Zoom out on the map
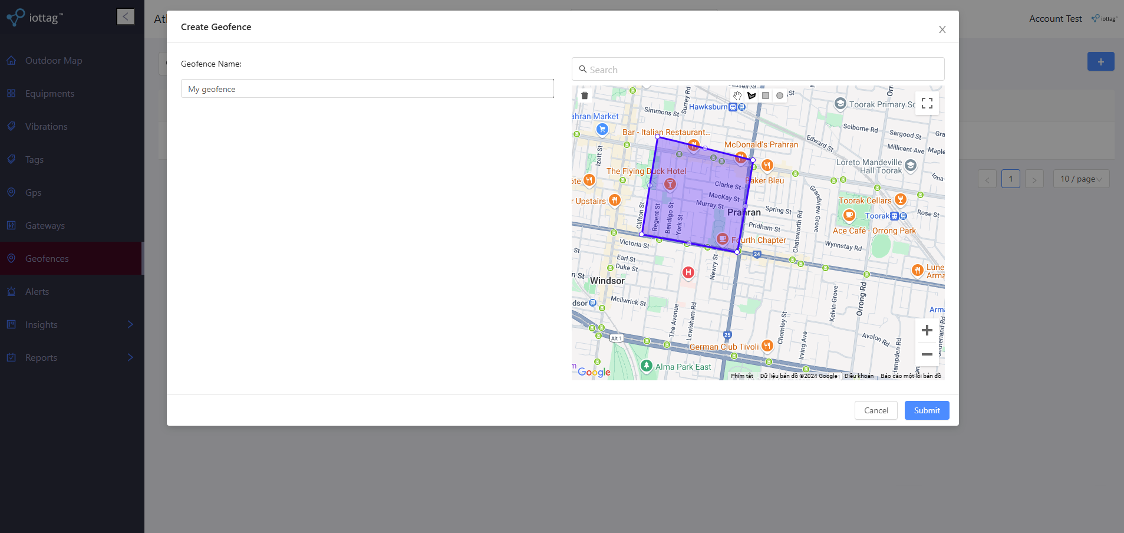 tap(927, 354)
